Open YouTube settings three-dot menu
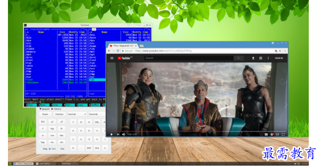Screen dimensions: 320x168 268,58
